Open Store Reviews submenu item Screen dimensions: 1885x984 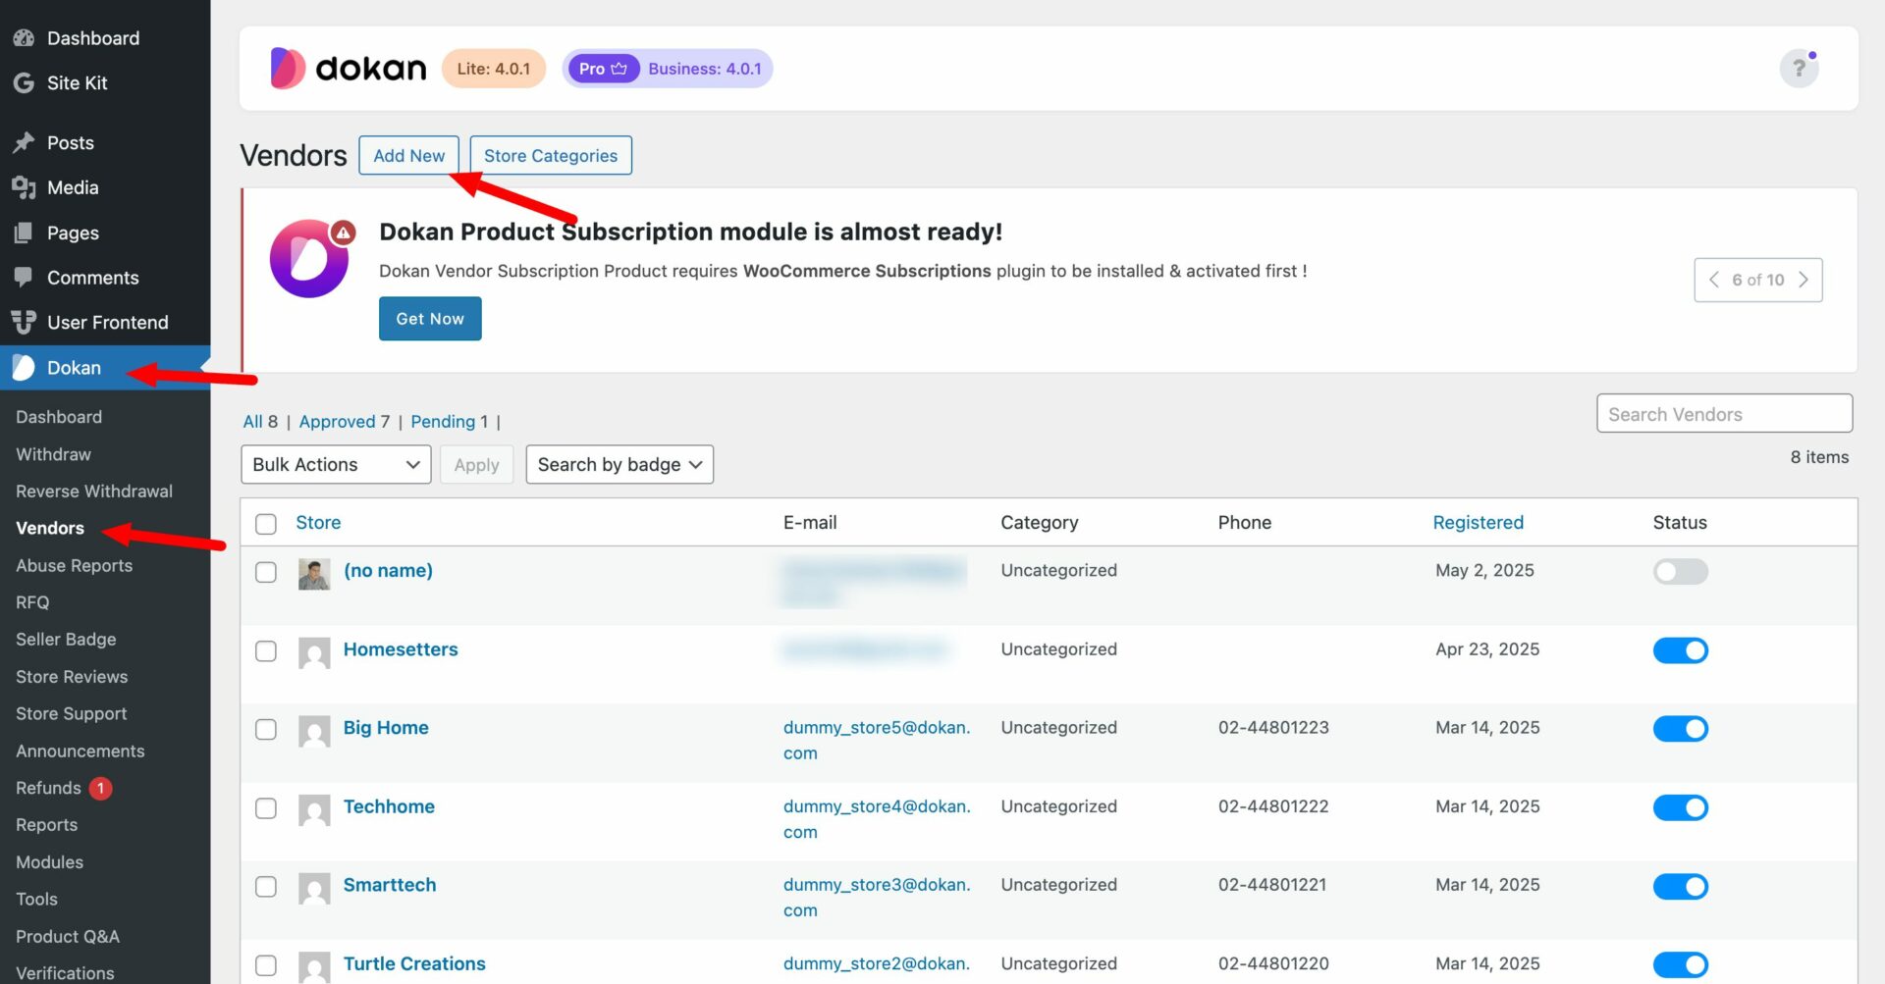(x=72, y=676)
